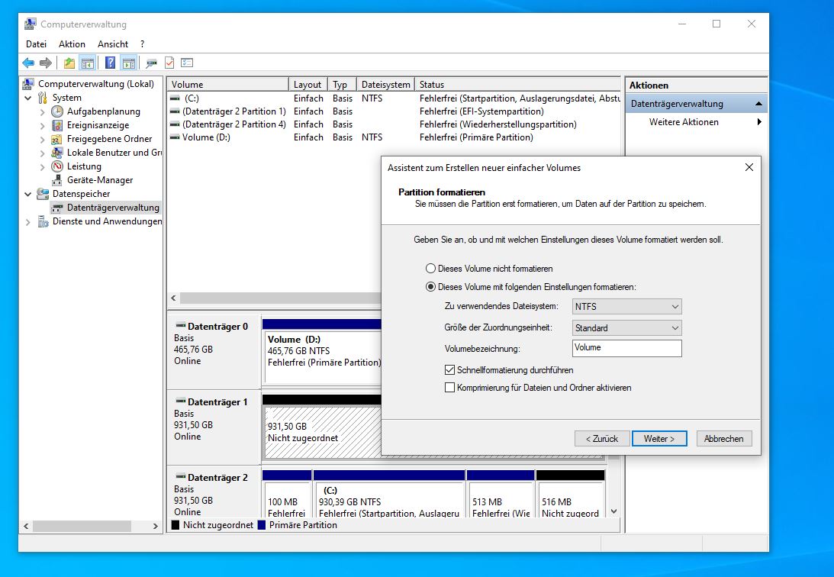Image resolution: width=834 pixels, height=577 pixels.
Task: Sort by the Status column header
Action: coord(517,85)
